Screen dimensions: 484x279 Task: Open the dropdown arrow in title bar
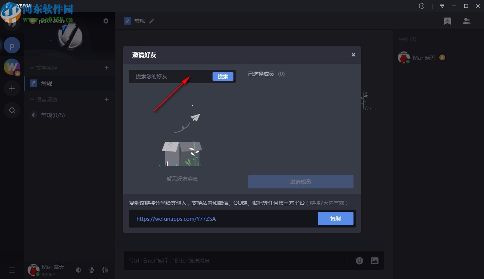tap(442, 6)
